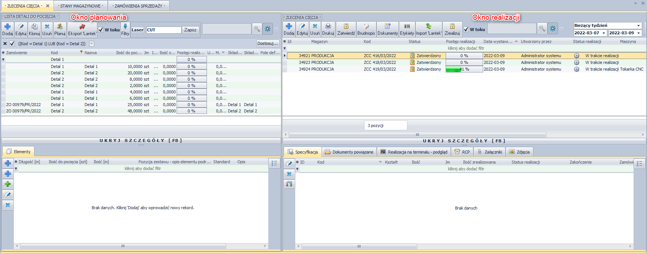Uncheck the filter expression checkbox for Kod
The width and height of the screenshot is (647, 254).
point(12,44)
